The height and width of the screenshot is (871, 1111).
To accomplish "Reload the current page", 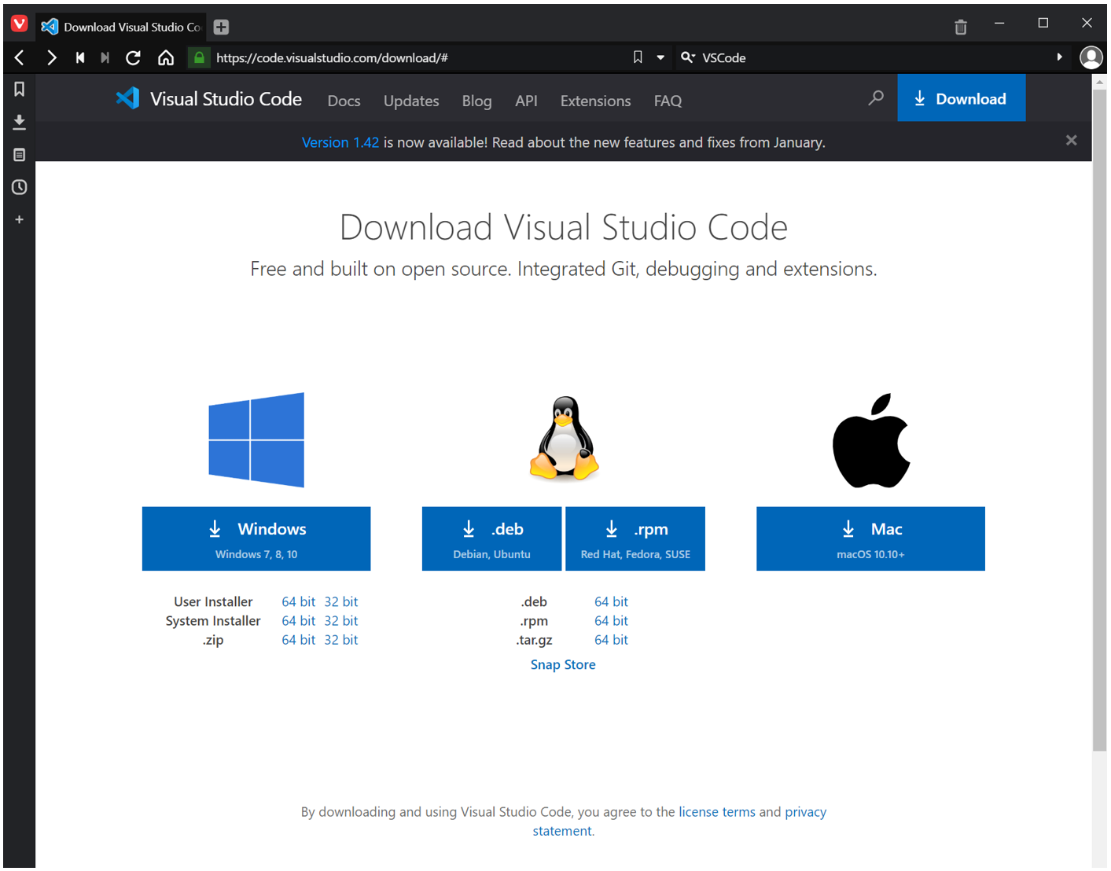I will (x=133, y=57).
